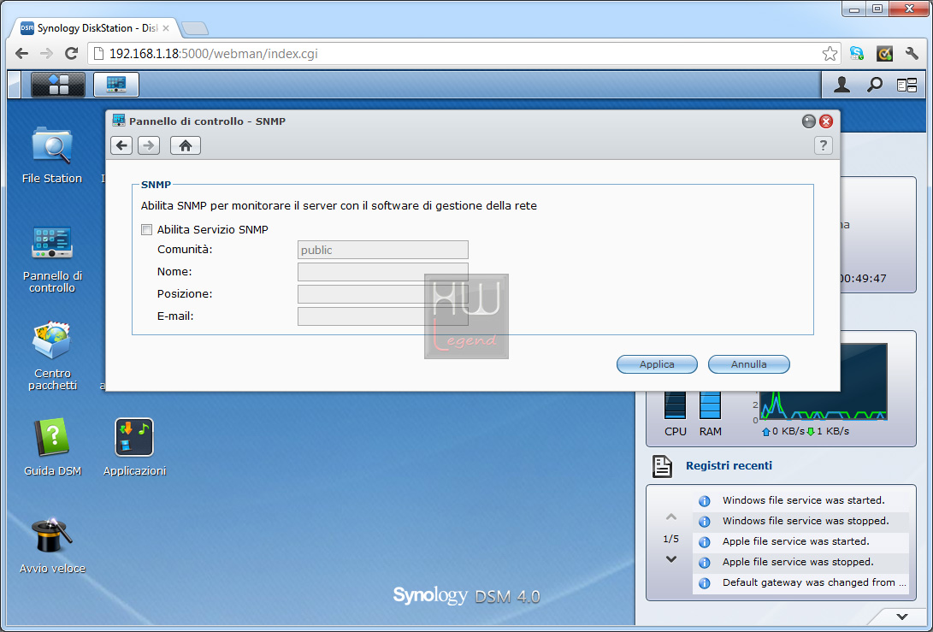Go to next page of recent logs
The width and height of the screenshot is (933, 632).
pyautogui.click(x=671, y=559)
